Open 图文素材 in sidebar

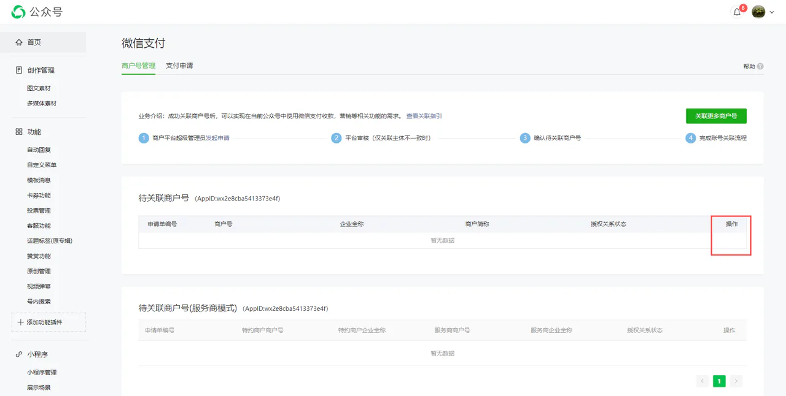[39, 88]
